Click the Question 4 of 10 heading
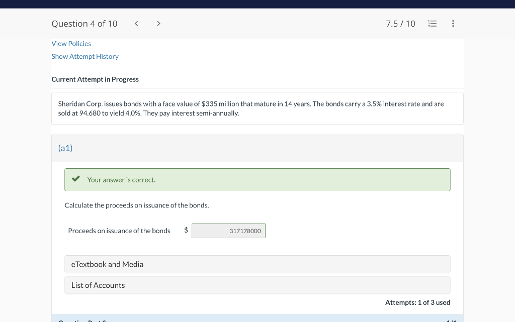 tap(84, 24)
